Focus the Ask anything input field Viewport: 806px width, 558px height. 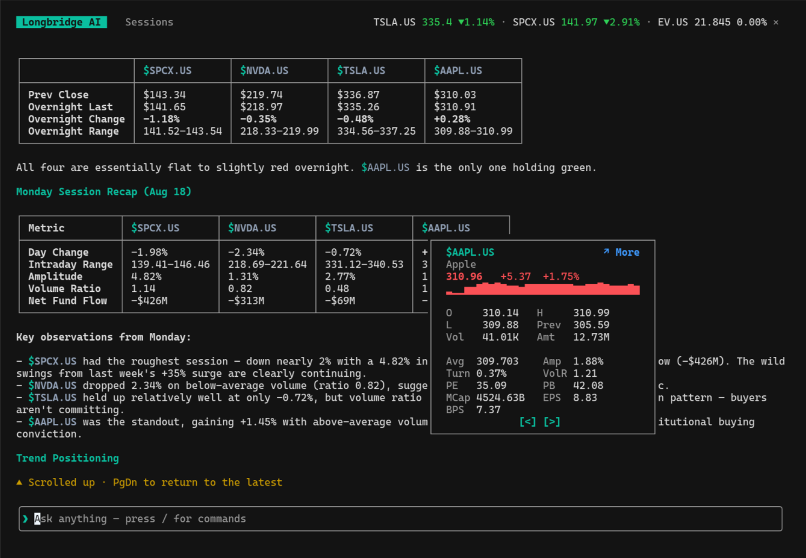[401, 519]
